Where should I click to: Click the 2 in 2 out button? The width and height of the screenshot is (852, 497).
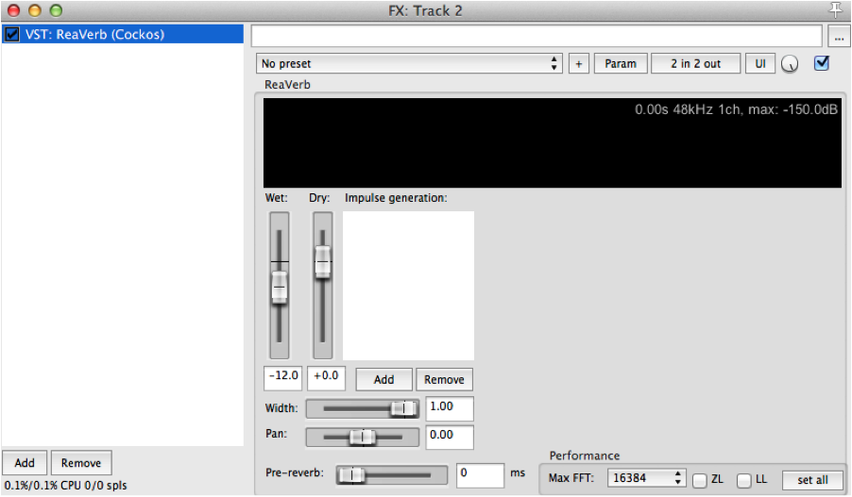pyautogui.click(x=695, y=63)
